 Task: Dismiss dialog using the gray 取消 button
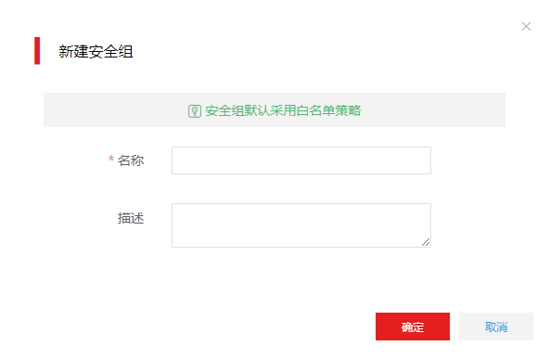(x=496, y=327)
